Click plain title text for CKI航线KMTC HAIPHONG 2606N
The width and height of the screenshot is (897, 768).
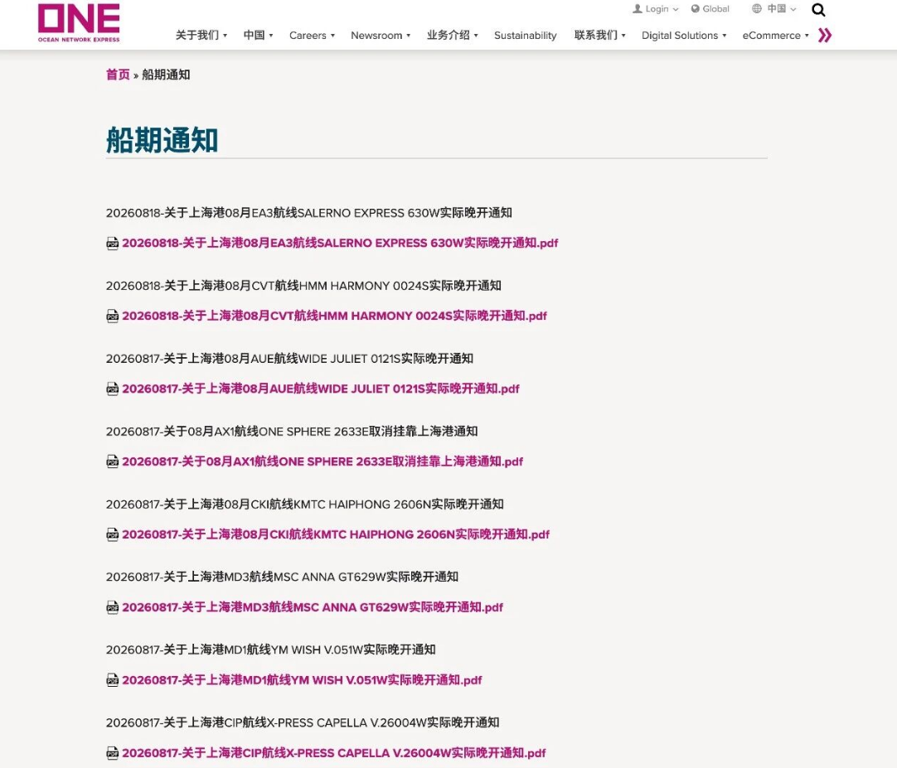[305, 504]
